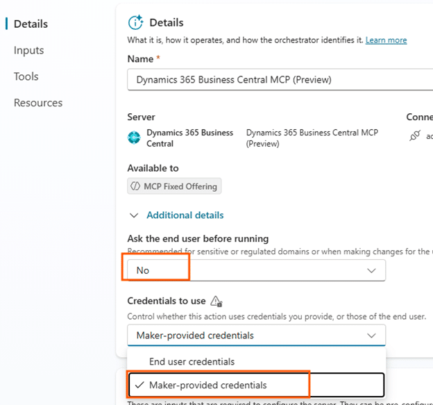Follow the Learn more link
433x405 pixels.
(x=386, y=40)
